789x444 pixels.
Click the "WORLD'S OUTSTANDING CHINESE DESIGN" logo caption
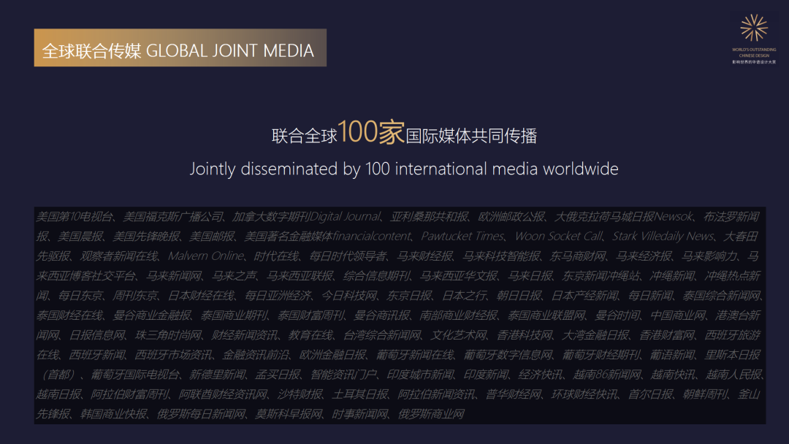pyautogui.click(x=754, y=53)
